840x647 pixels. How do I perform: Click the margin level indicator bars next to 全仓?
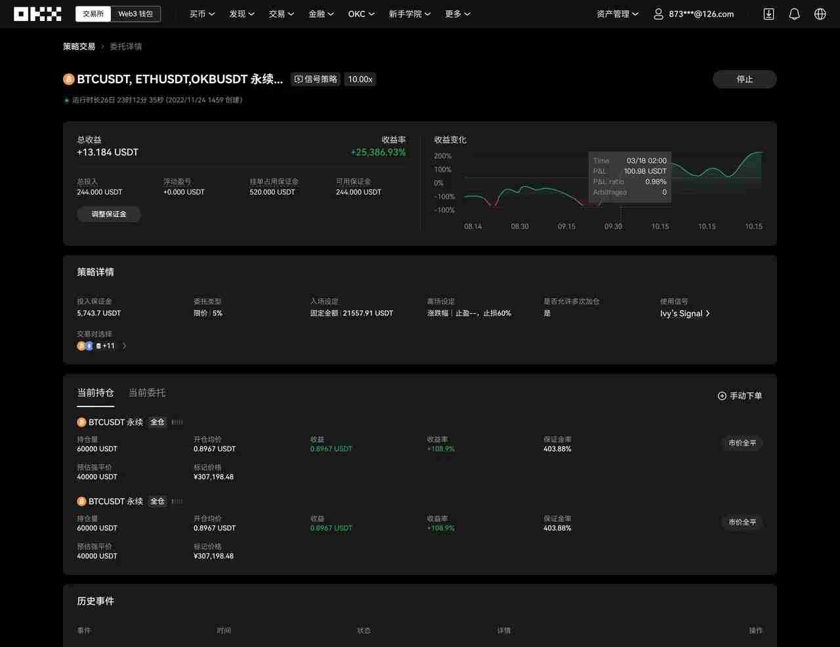(x=177, y=422)
